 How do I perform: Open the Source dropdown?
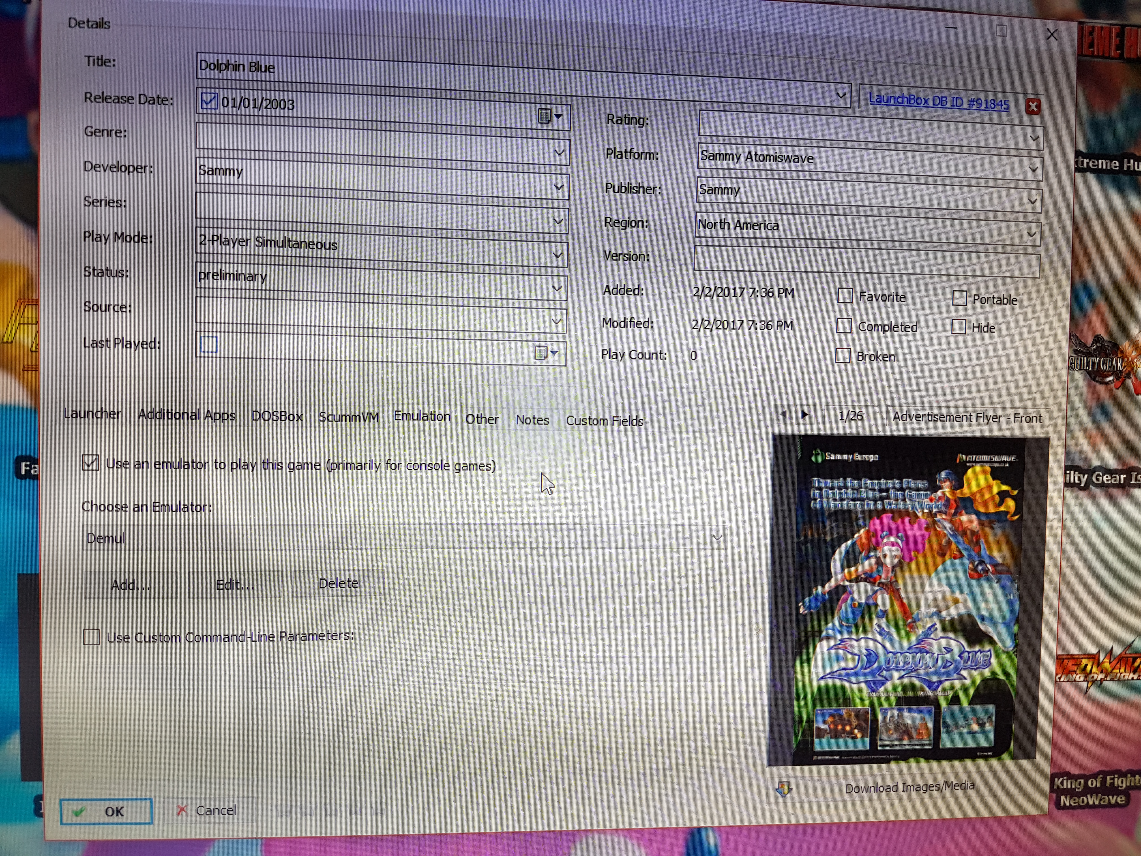click(557, 322)
